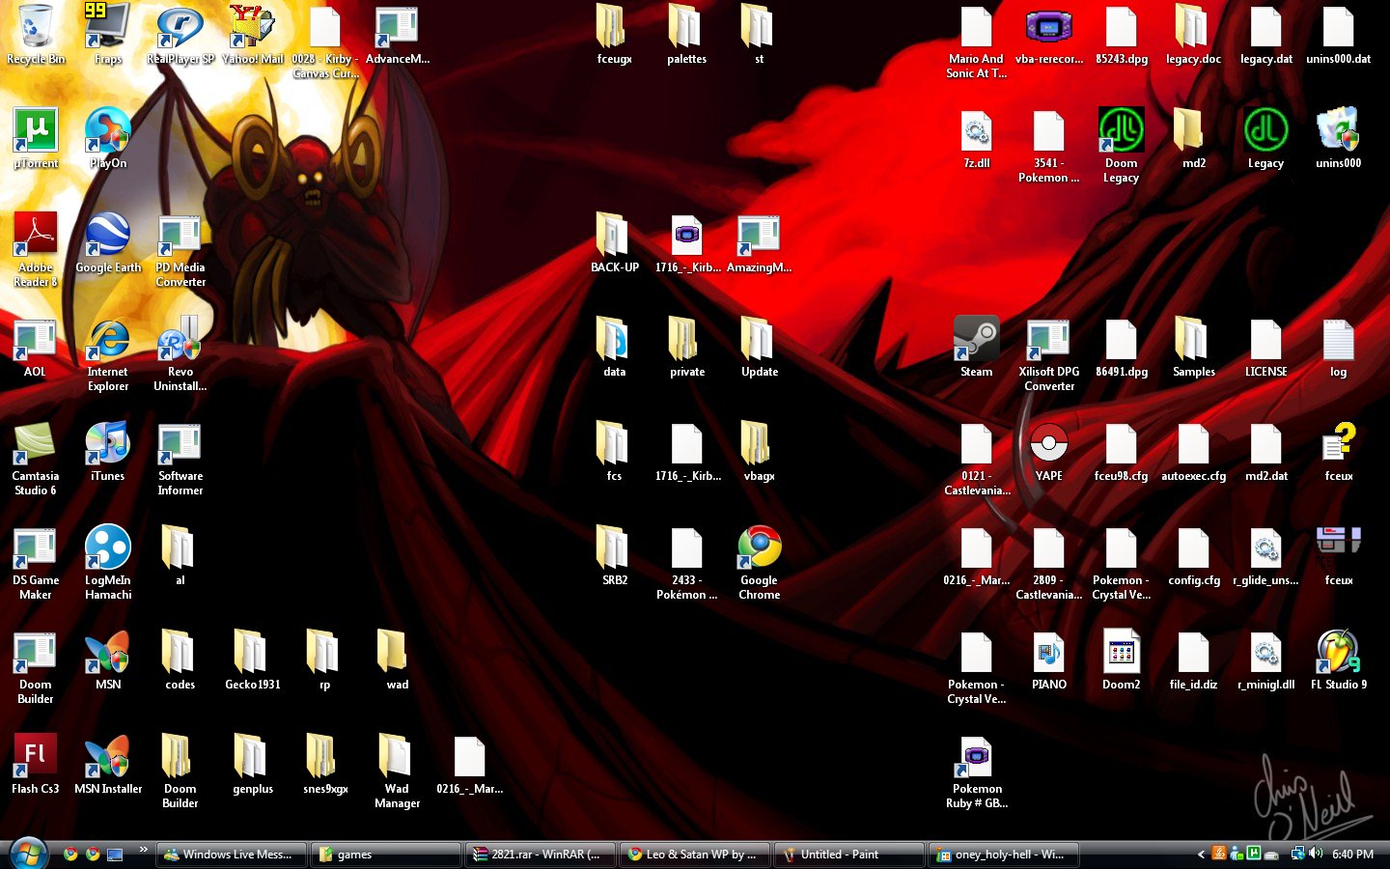
Task: Click the Software Informer shortcut
Action: pos(181,459)
